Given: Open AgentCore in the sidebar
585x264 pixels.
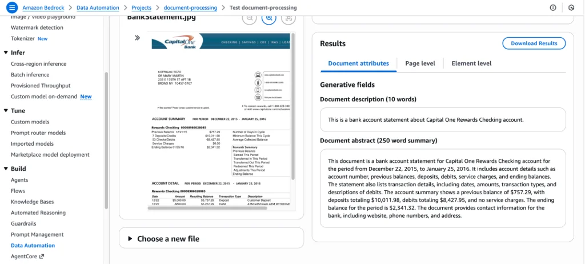Looking at the screenshot, I should point(24,256).
